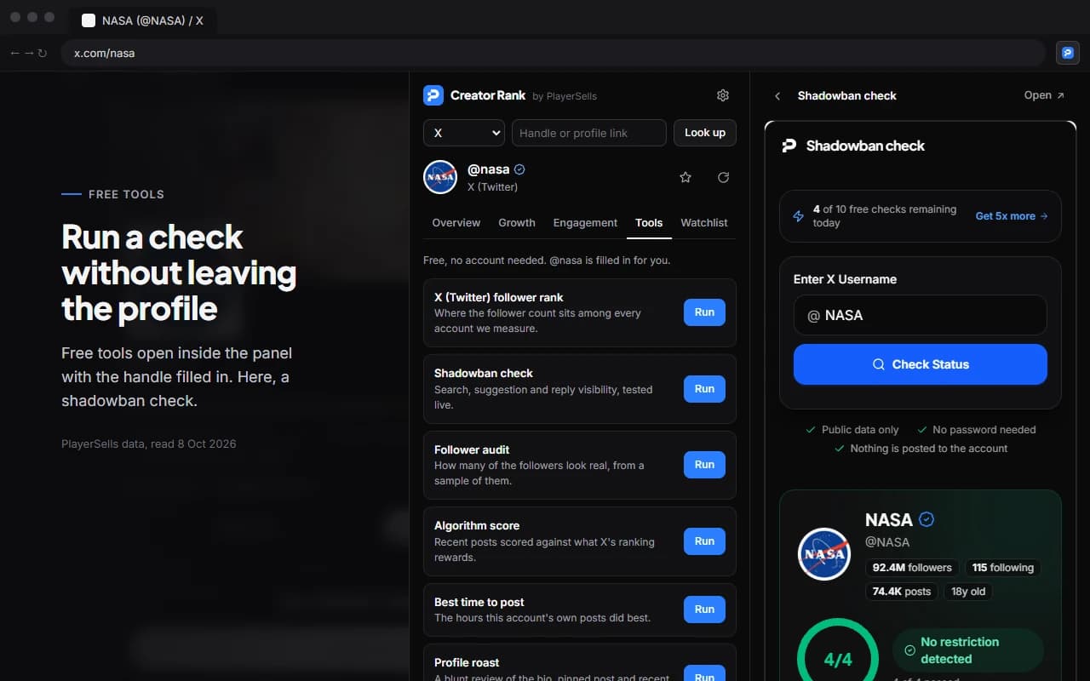Switch to the Overview tab
This screenshot has height=681, width=1090.
(456, 222)
